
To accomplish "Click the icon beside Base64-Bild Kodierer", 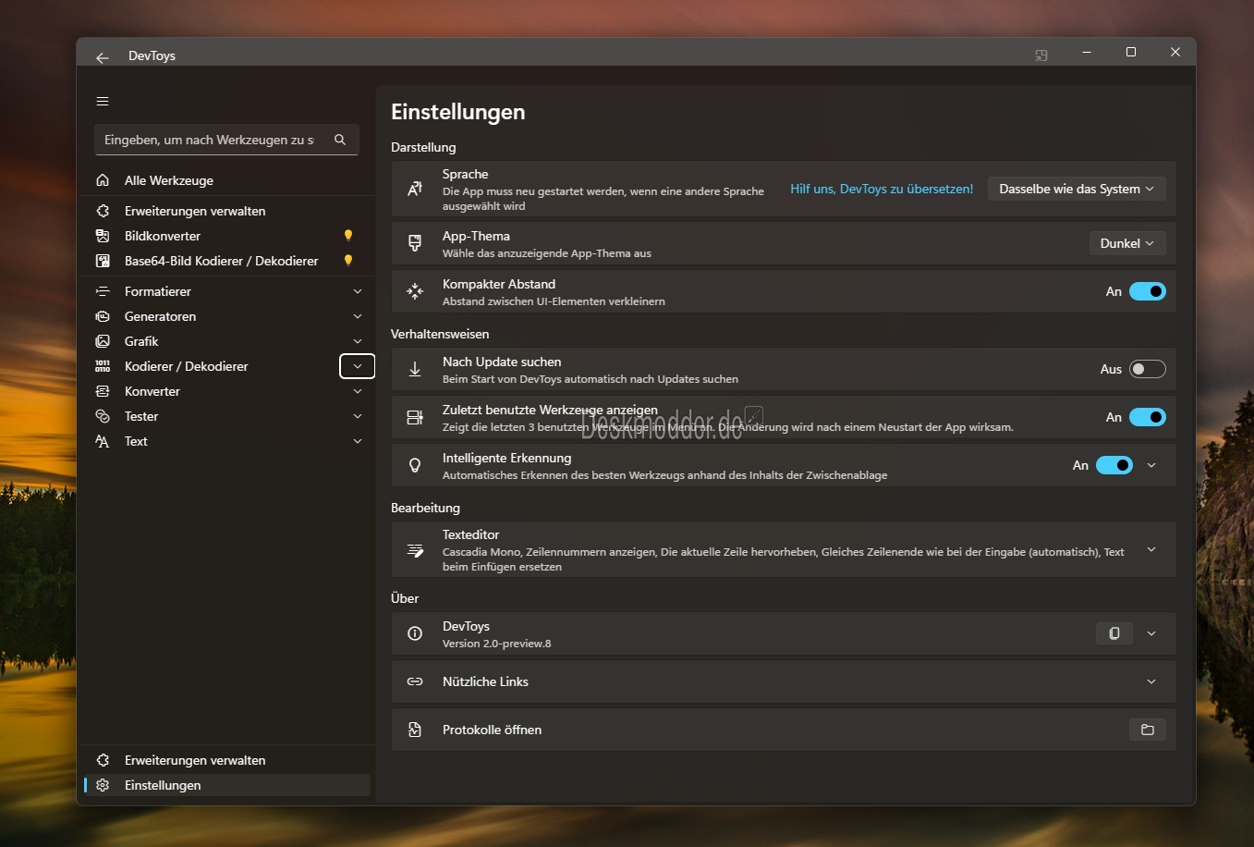I will pos(103,261).
